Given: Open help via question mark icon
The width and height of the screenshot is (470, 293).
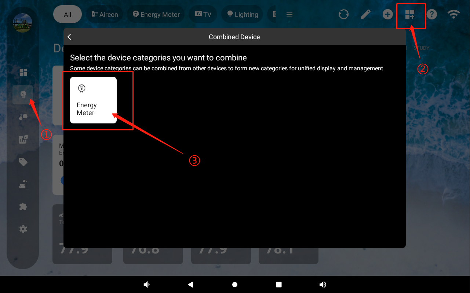Looking at the screenshot, I should point(432,15).
